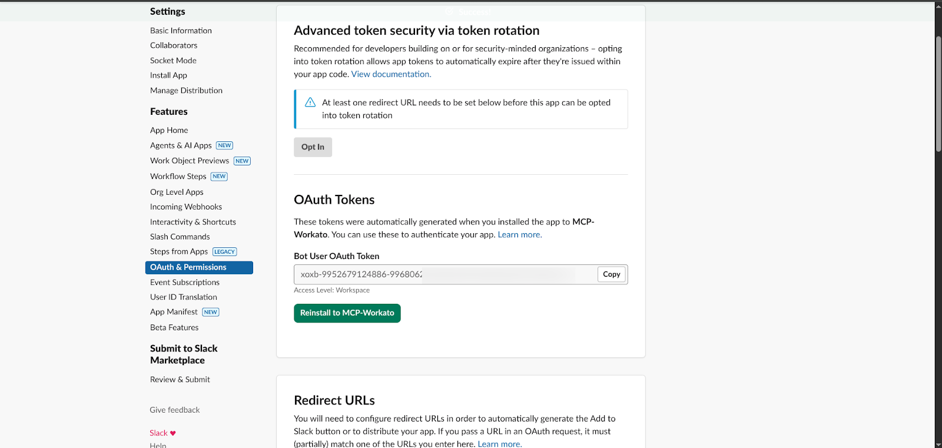Click the NEW badge next to Workflow Steps

pos(219,177)
